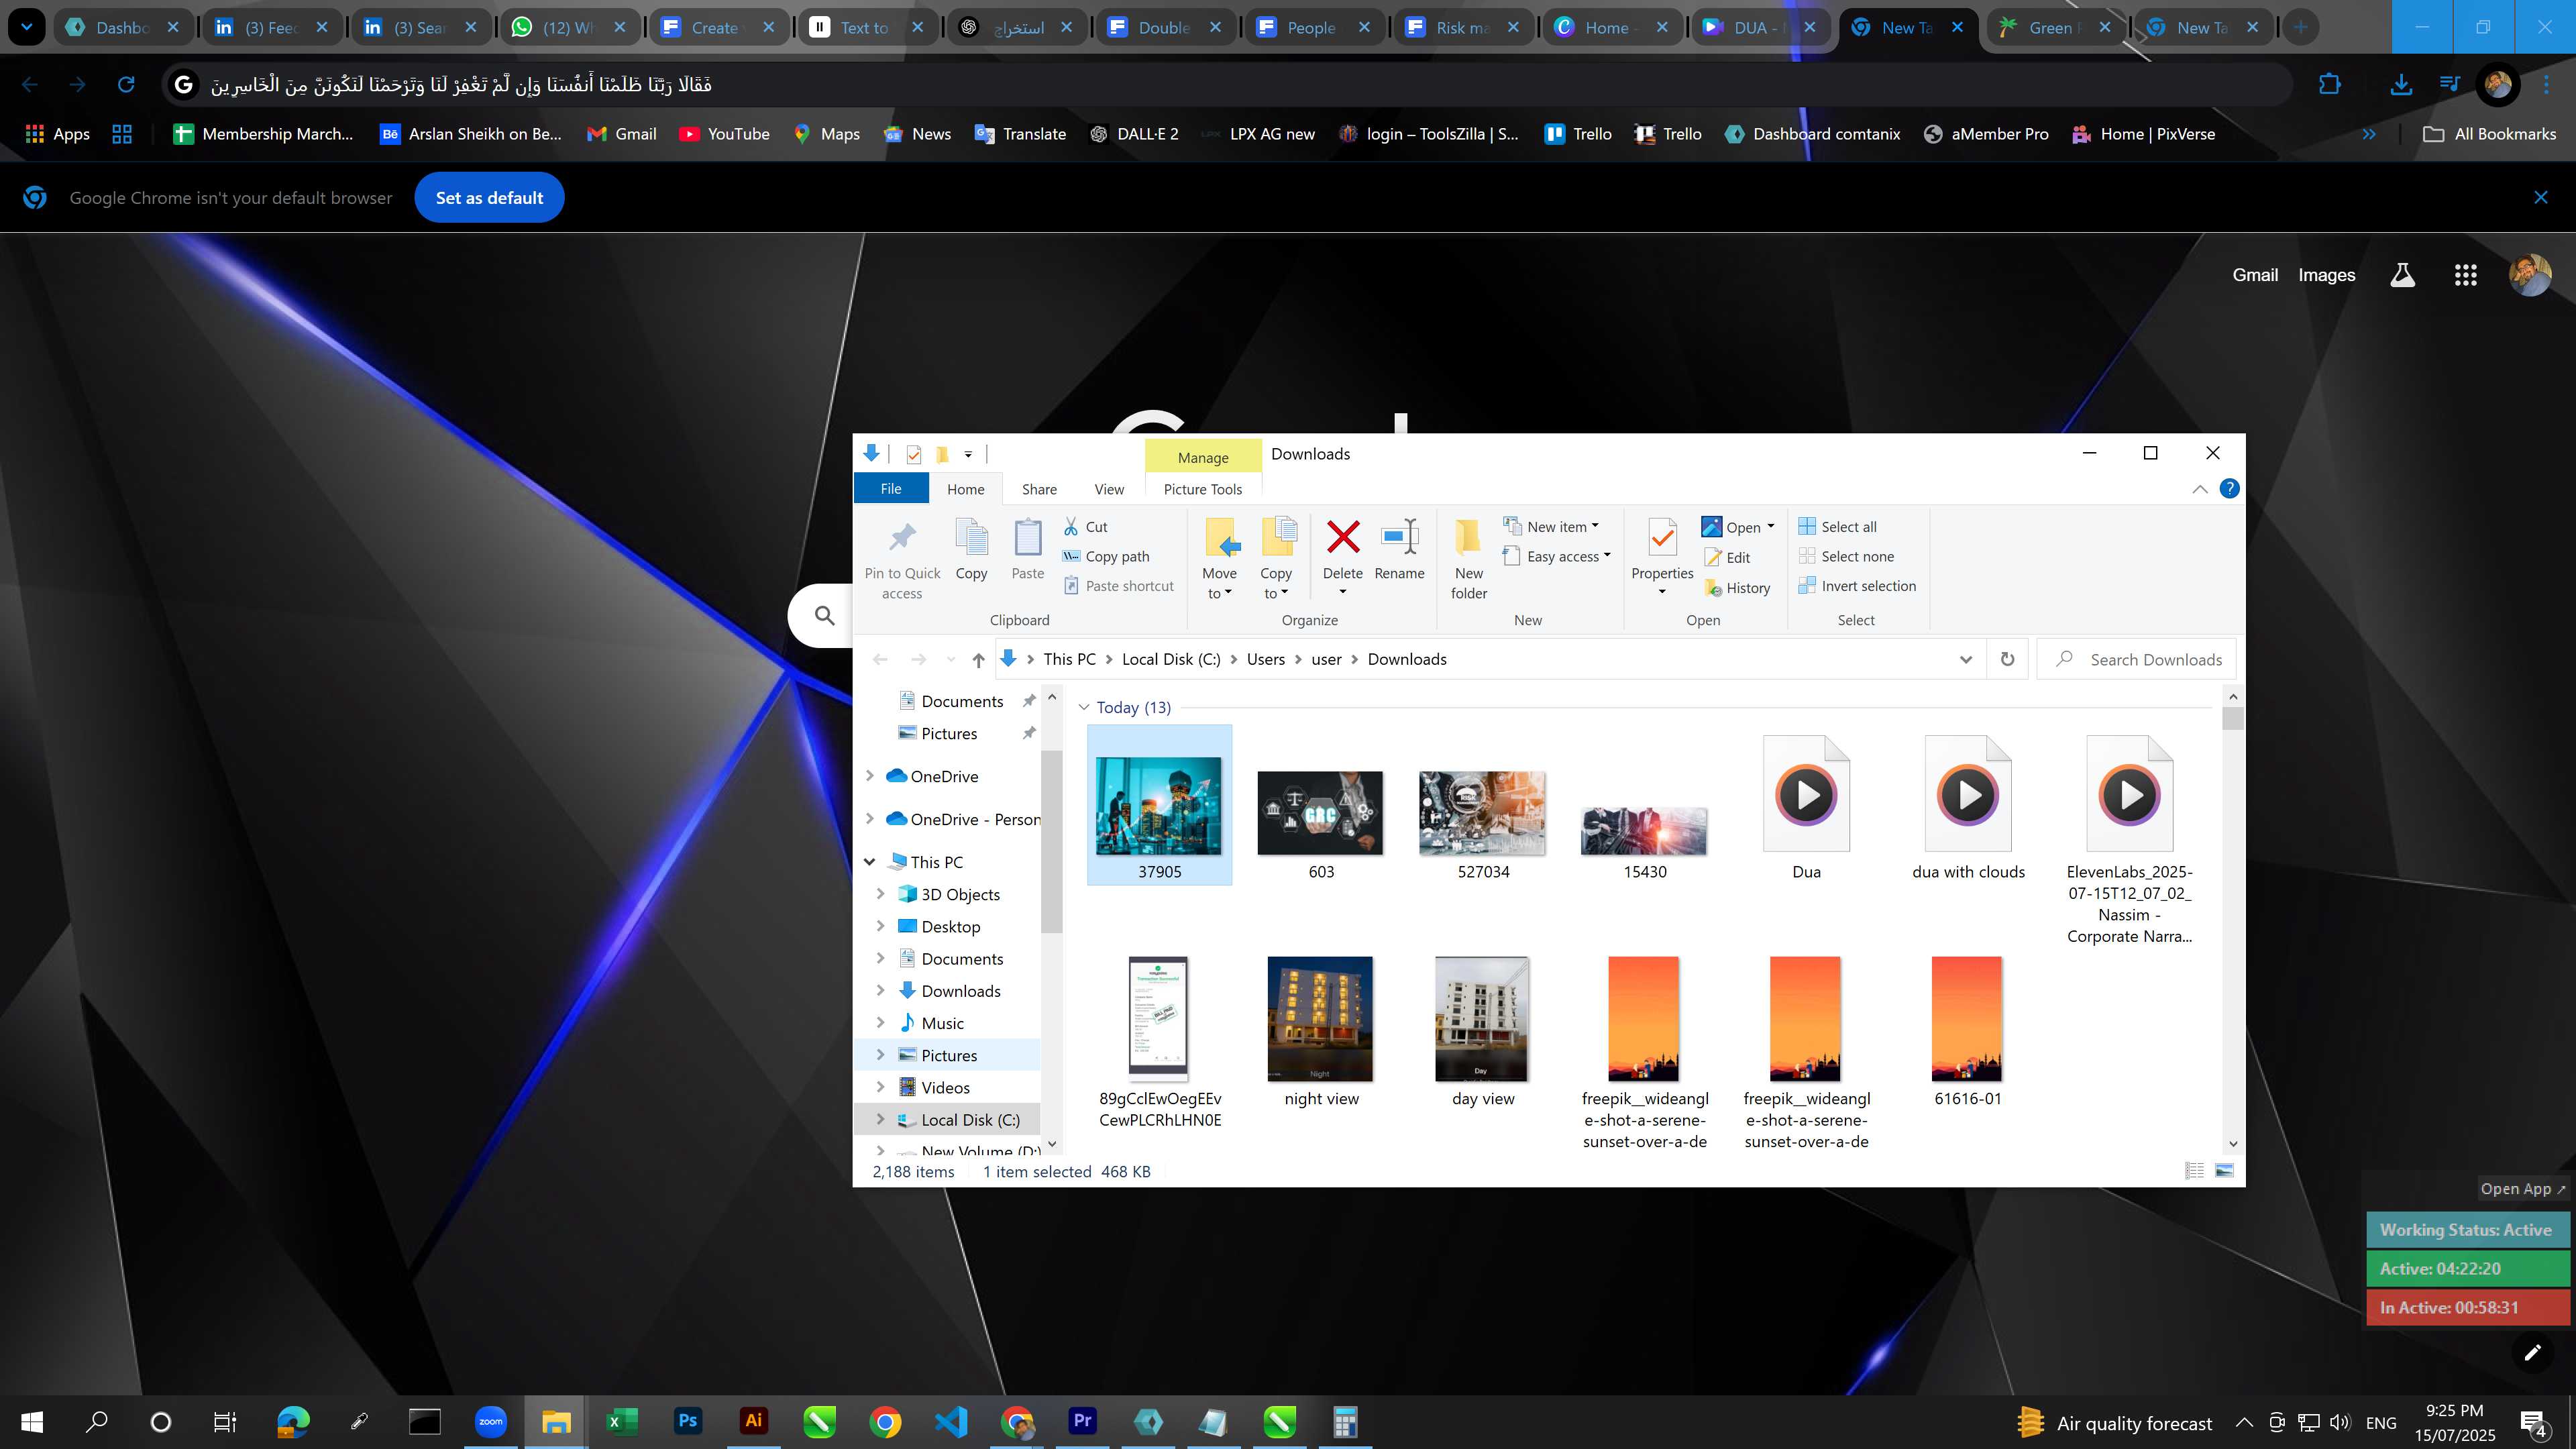This screenshot has height=1449, width=2576.
Task: Click the Search Downloads field
Action: 2137,659
